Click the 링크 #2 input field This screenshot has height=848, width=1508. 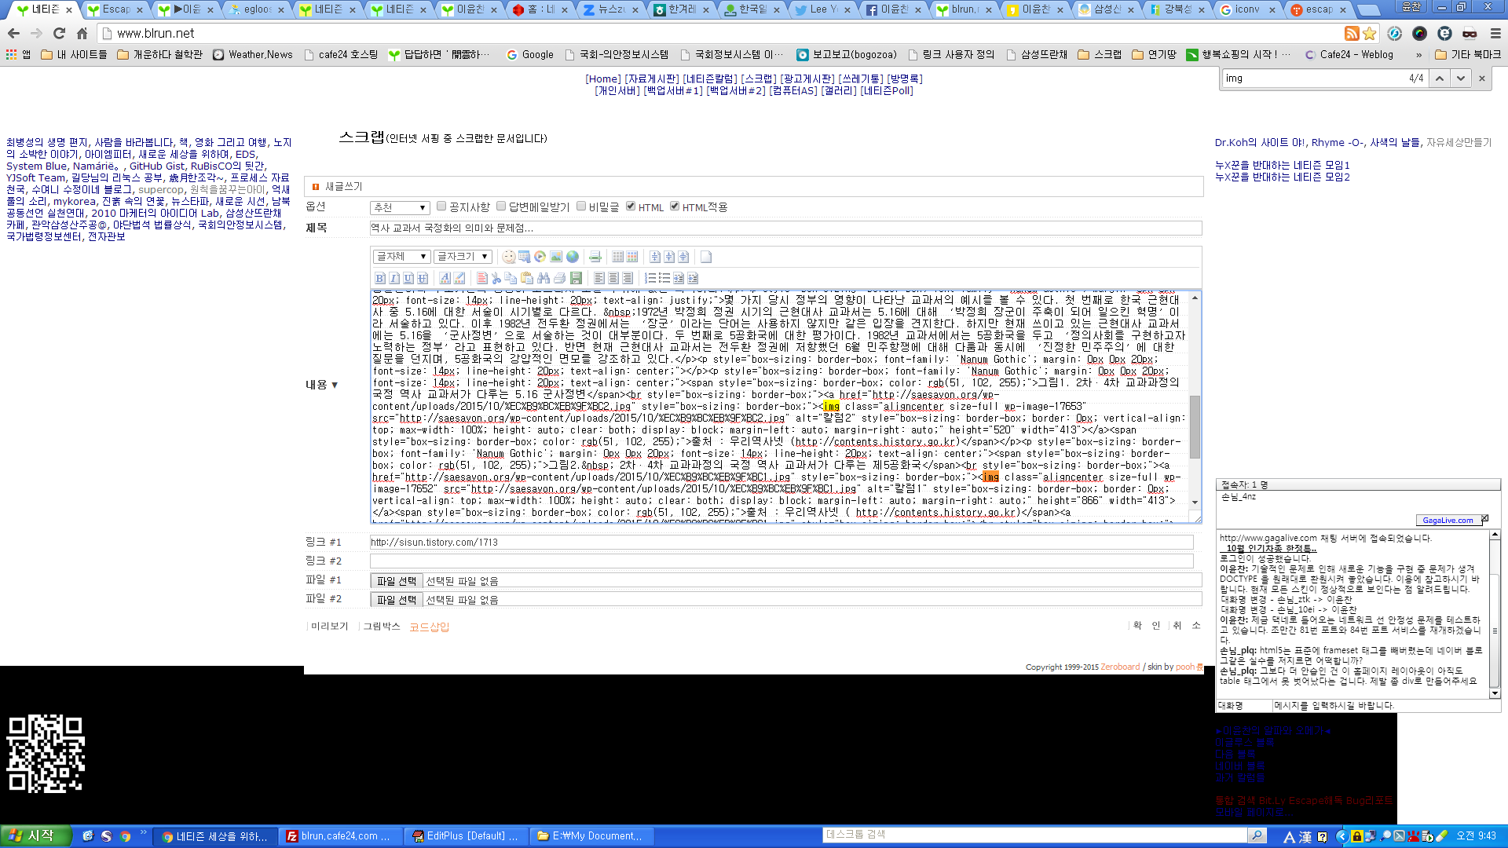tap(781, 561)
